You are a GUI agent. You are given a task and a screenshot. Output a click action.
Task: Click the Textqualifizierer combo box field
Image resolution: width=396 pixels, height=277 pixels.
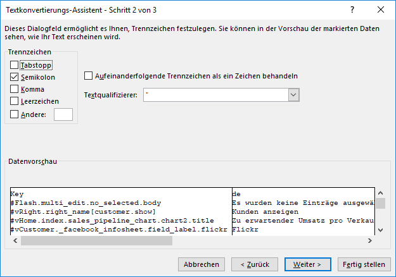(x=215, y=94)
